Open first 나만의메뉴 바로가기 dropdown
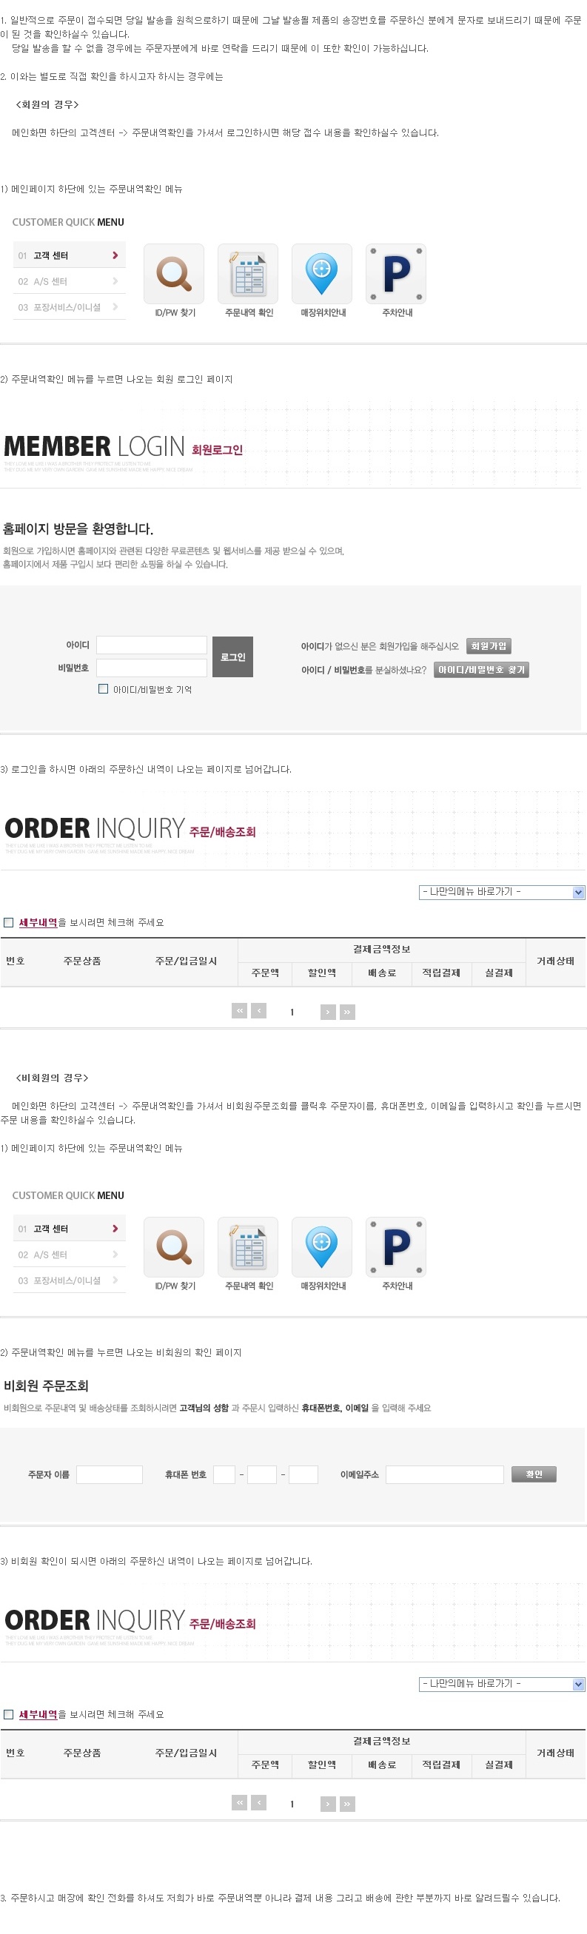 501,892
